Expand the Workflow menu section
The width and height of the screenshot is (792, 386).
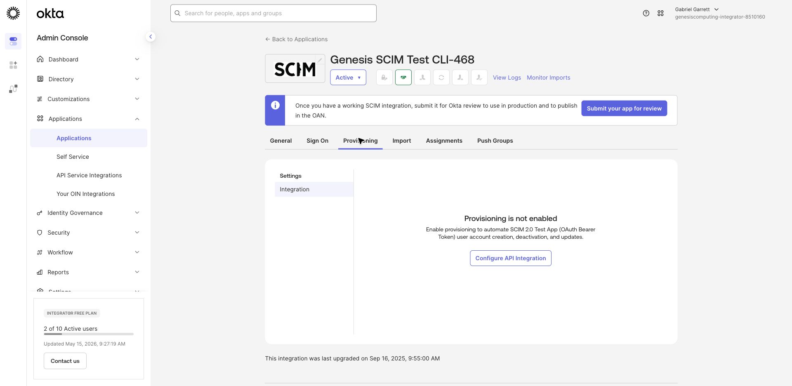88,252
